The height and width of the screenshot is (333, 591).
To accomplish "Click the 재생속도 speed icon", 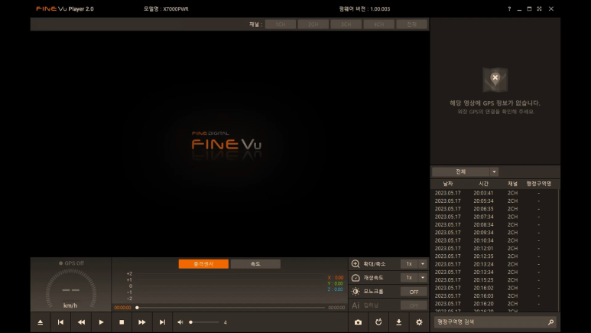I will 356,278.
